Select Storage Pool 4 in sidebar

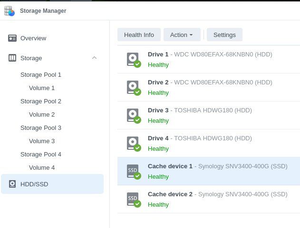coord(41,154)
